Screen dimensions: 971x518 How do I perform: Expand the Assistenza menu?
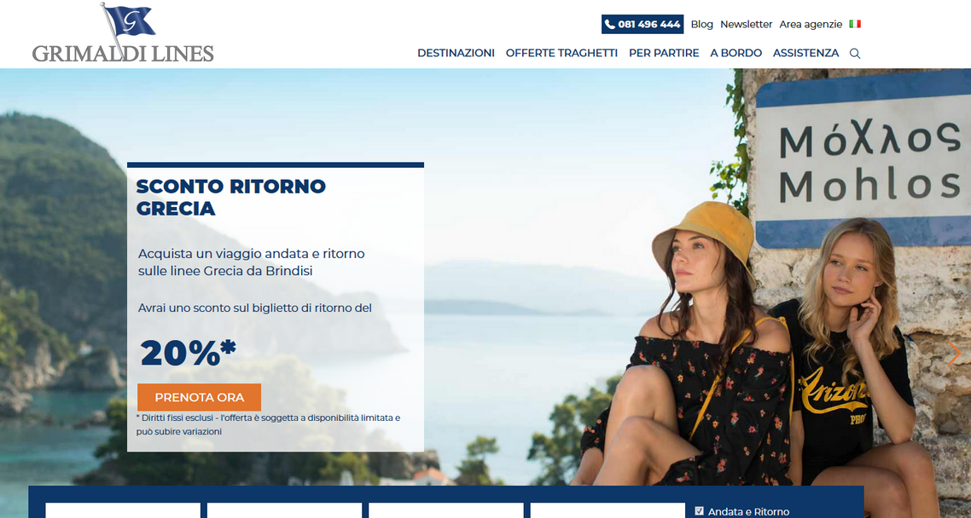click(x=805, y=53)
